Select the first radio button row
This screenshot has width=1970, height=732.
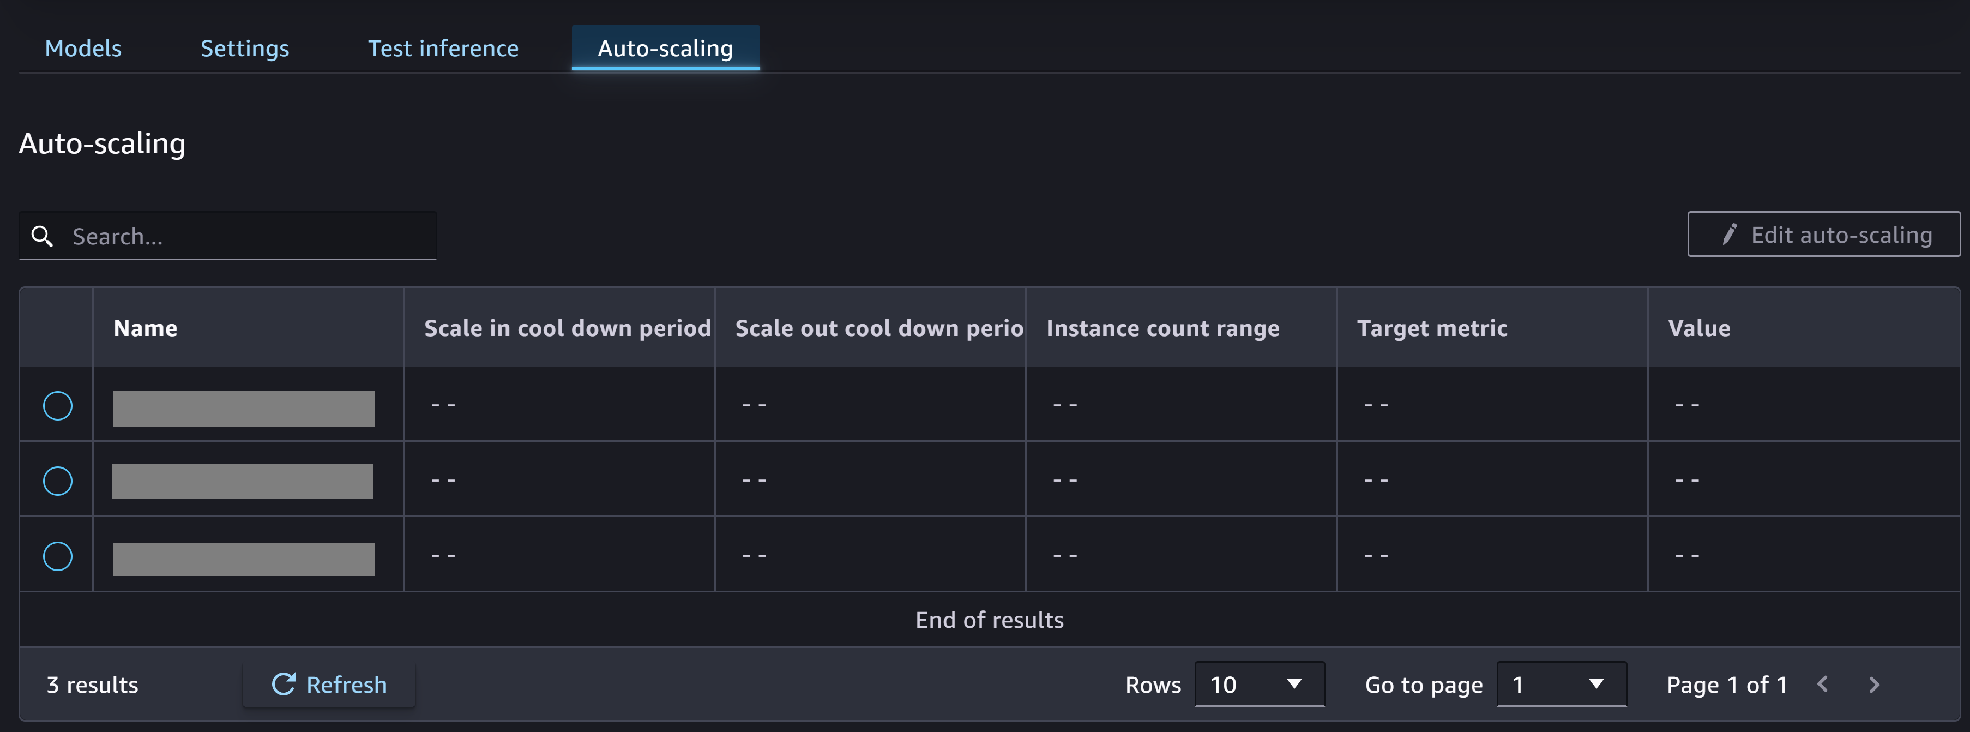(58, 405)
